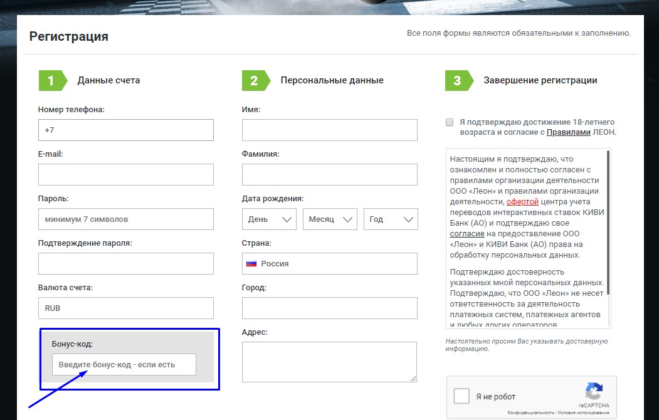Open the 'Страна' country selector showing Россия
The image size is (659, 420).
coord(329,263)
